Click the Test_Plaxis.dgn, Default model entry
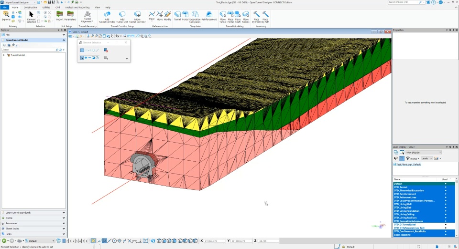459x249 pixels. [409, 164]
